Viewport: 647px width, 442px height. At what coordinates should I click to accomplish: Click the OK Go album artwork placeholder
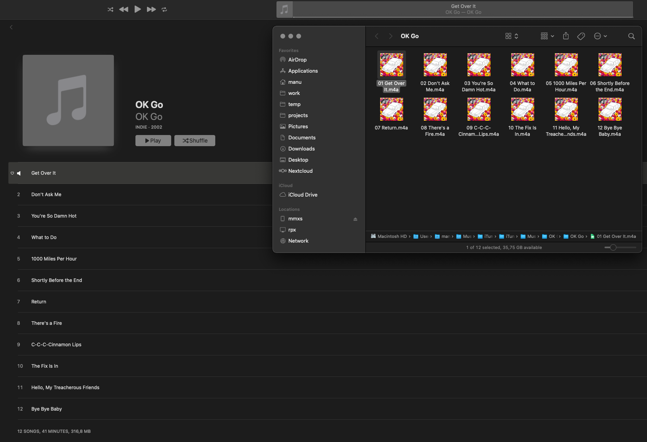(68, 100)
